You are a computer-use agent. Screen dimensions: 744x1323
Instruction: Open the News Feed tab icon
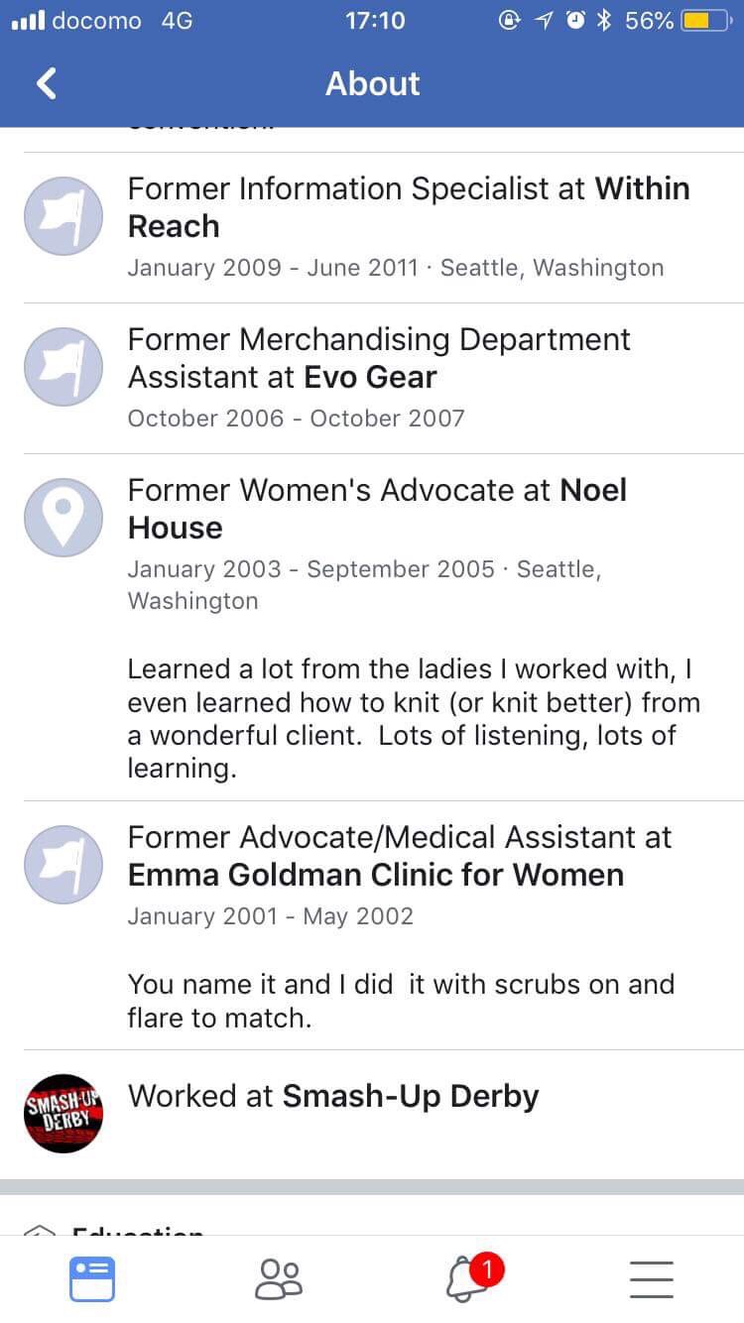(92, 1278)
